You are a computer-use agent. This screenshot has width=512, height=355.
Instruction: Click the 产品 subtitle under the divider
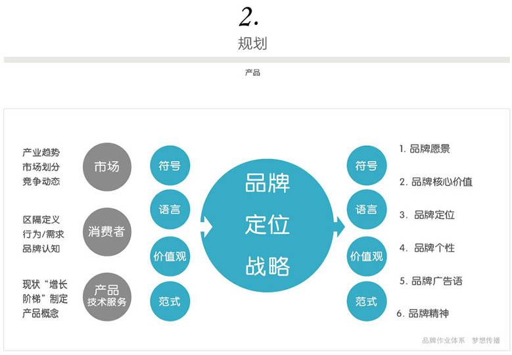coord(252,72)
